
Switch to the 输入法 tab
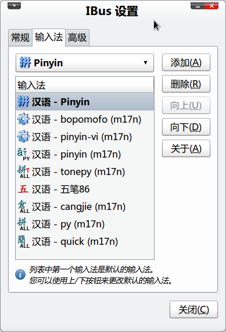coord(49,37)
